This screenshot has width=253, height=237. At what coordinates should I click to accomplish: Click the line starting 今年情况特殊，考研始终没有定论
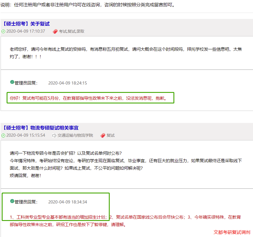(126, 161)
